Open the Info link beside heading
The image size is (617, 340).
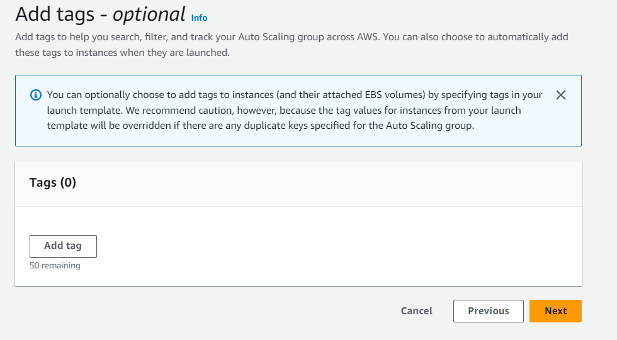coord(199,18)
